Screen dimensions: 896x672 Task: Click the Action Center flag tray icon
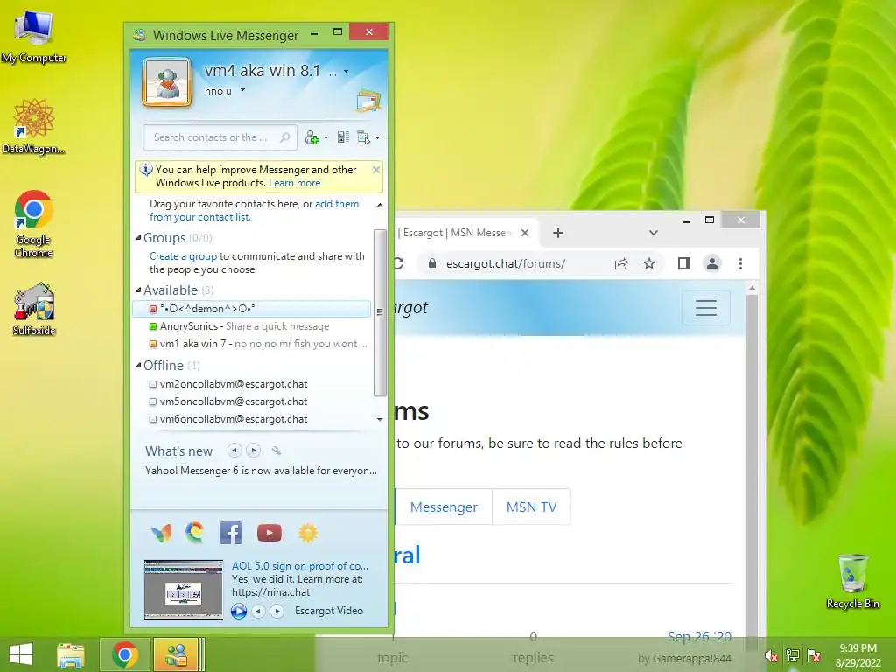(814, 655)
